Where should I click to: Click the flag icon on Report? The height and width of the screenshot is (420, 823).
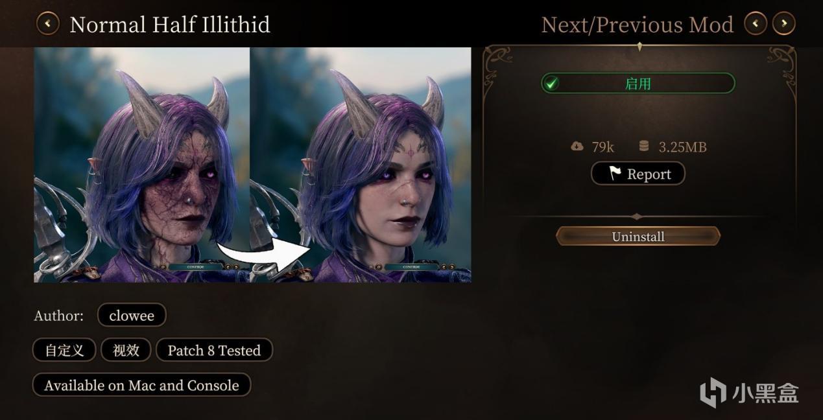(614, 174)
